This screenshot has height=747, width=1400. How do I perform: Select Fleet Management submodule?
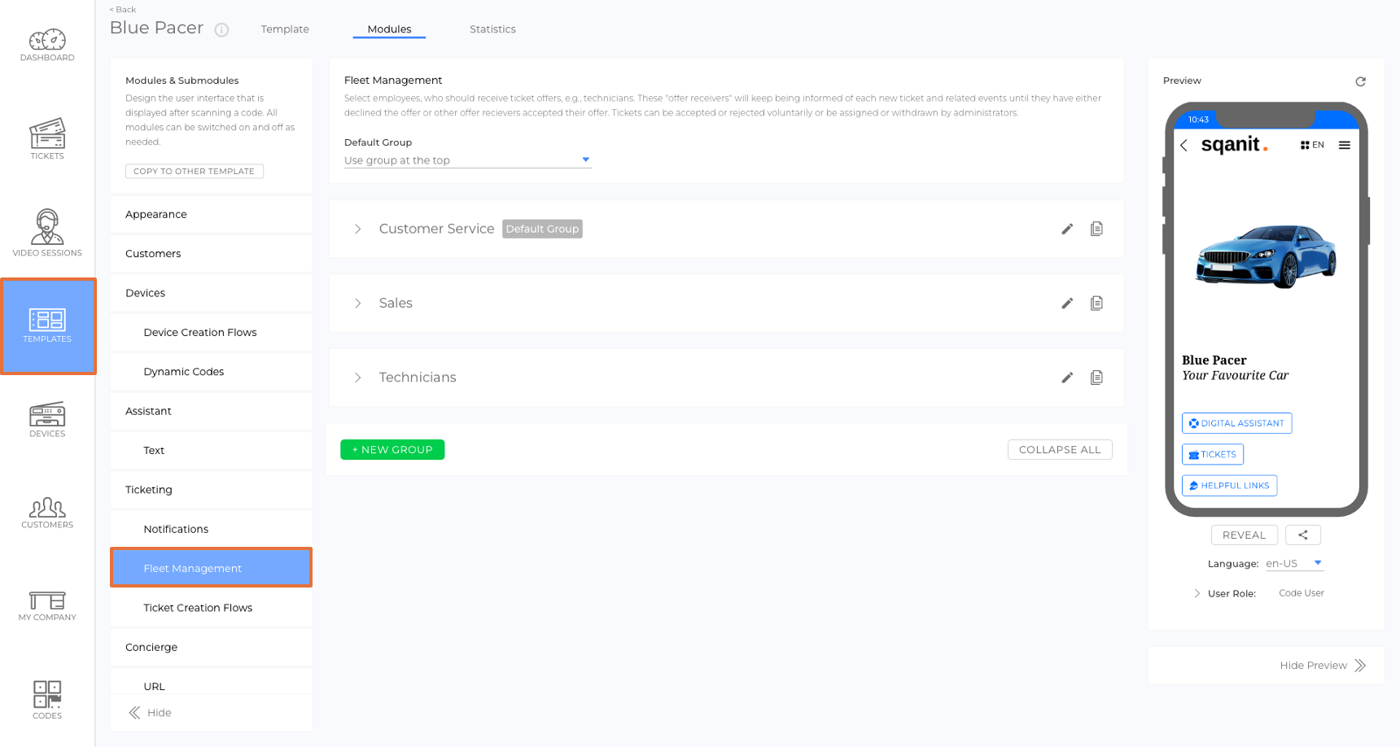[212, 568]
